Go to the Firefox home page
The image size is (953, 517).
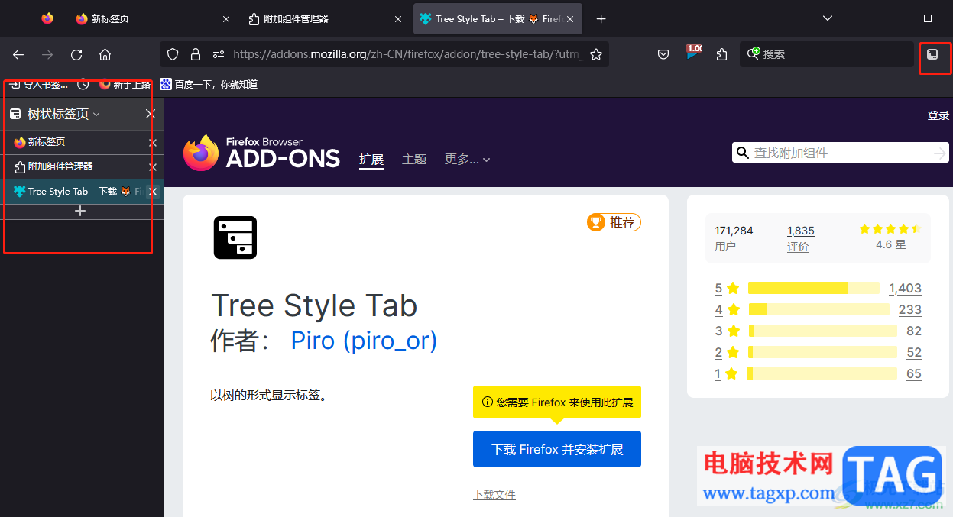105,54
